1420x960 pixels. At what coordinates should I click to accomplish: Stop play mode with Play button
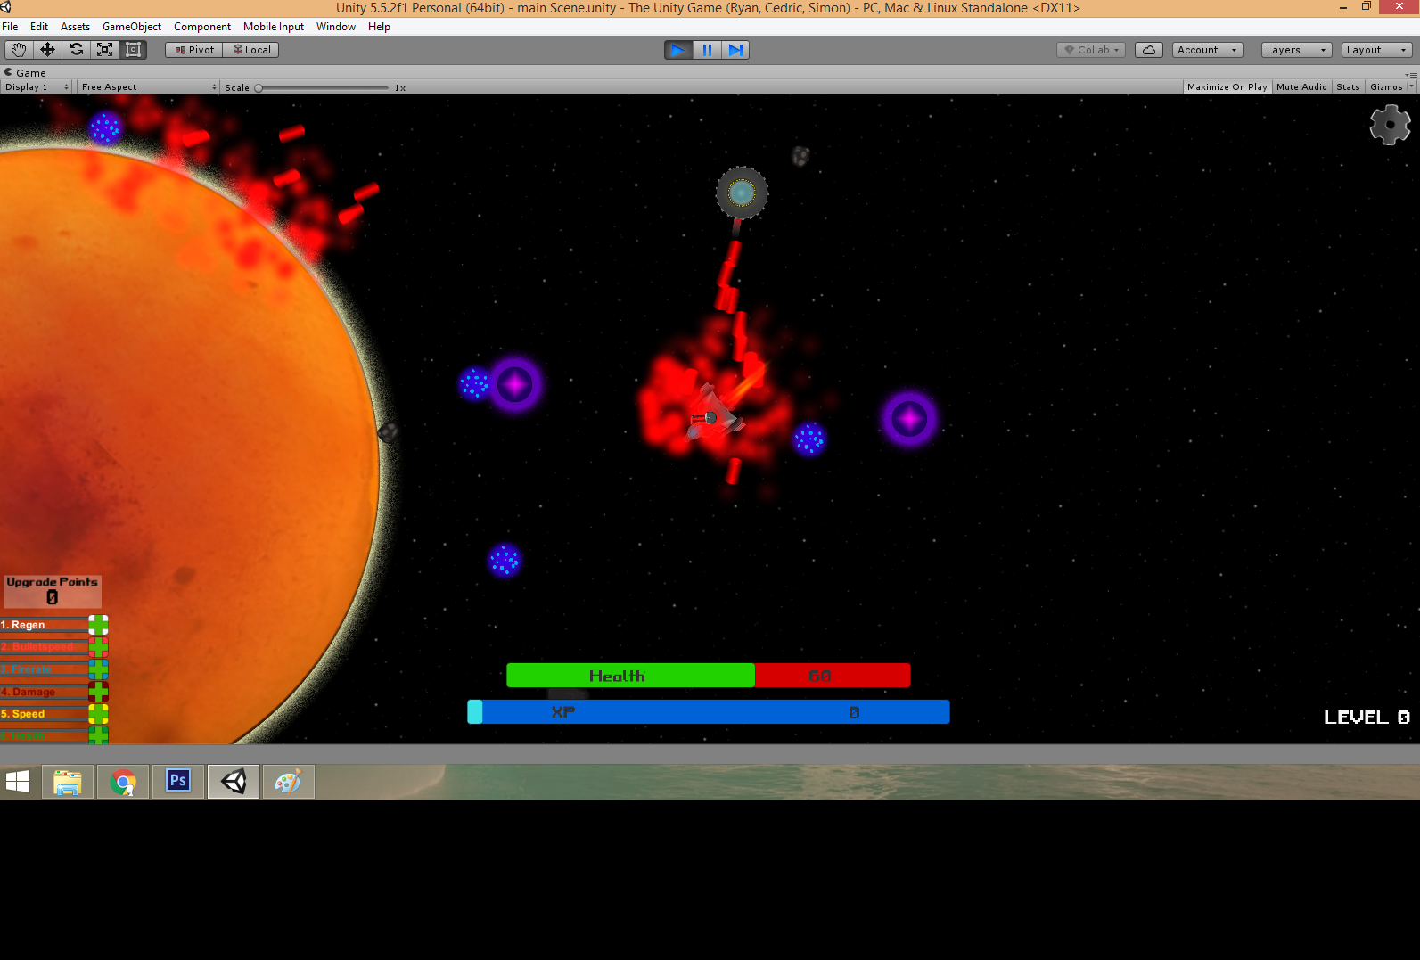point(677,50)
